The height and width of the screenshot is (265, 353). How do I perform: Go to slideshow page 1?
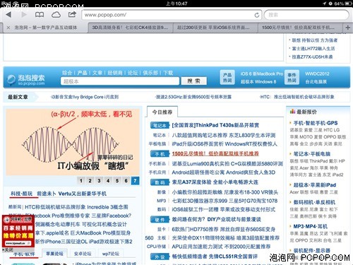[81, 181]
